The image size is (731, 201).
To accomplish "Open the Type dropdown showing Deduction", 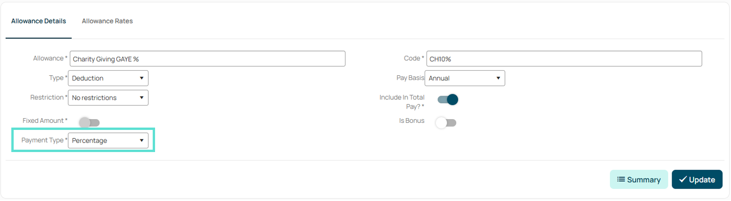I will click(108, 78).
